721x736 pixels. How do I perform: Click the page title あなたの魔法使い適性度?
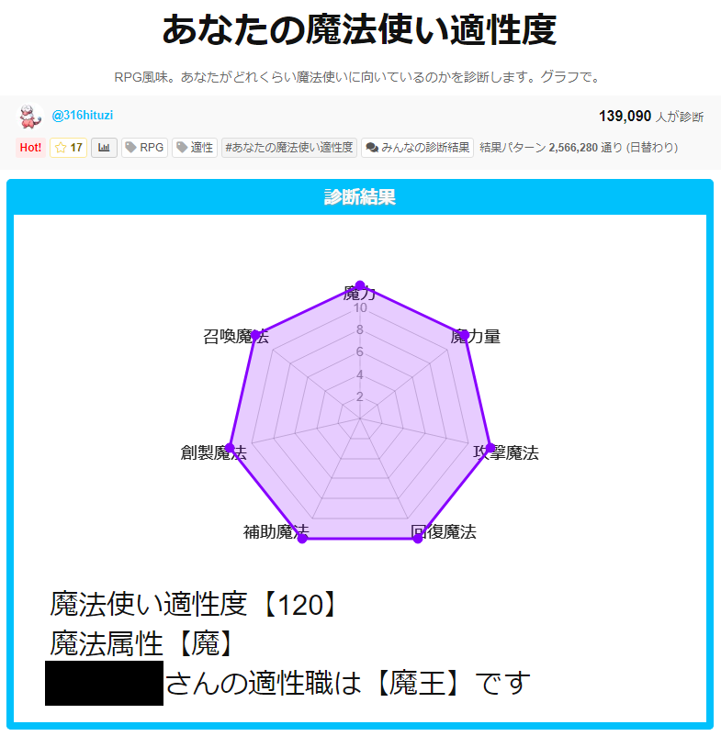pyautogui.click(x=360, y=30)
